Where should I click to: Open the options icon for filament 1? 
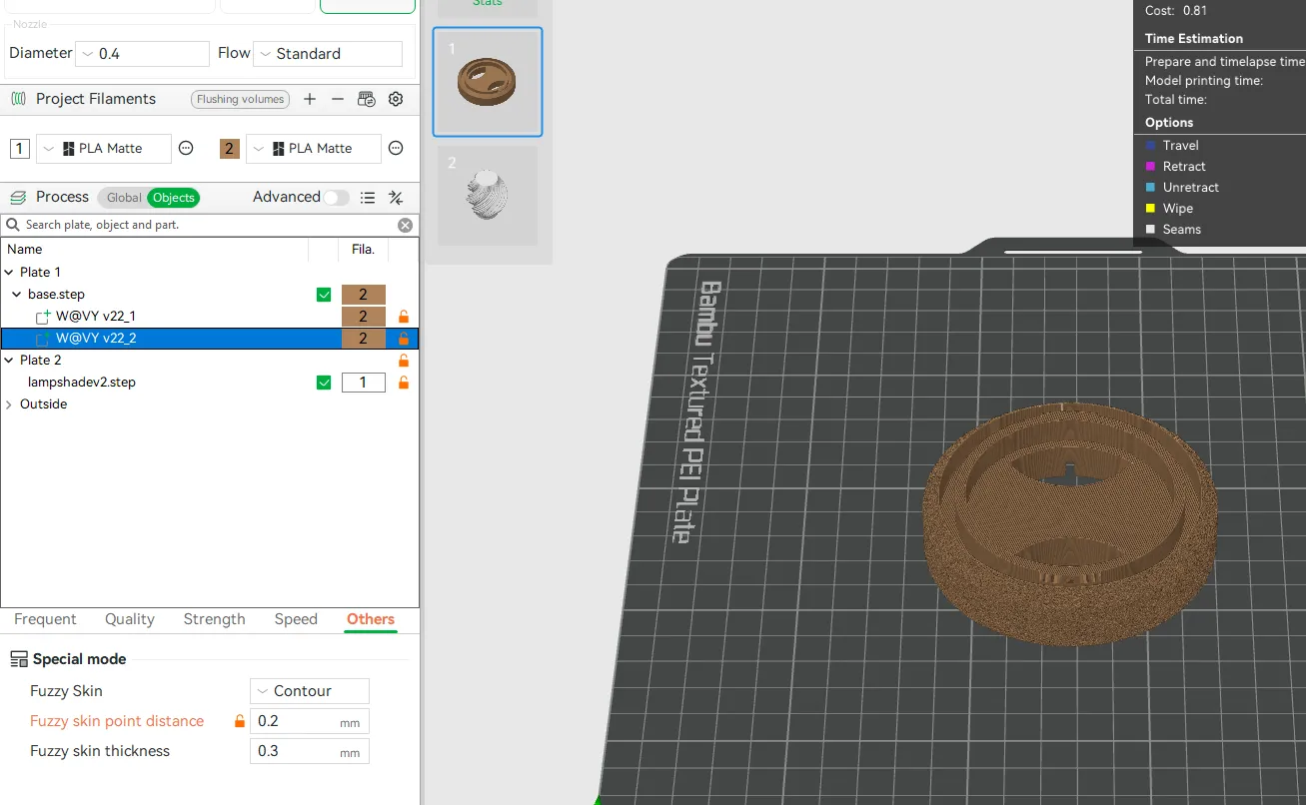click(186, 148)
